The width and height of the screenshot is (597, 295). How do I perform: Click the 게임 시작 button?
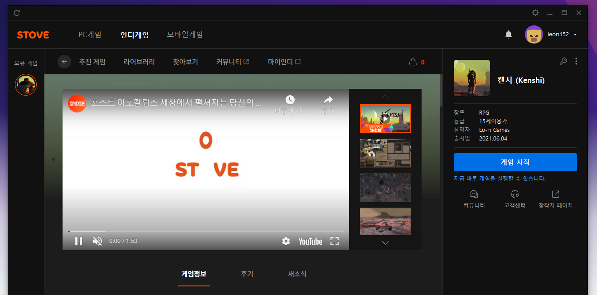tap(515, 162)
